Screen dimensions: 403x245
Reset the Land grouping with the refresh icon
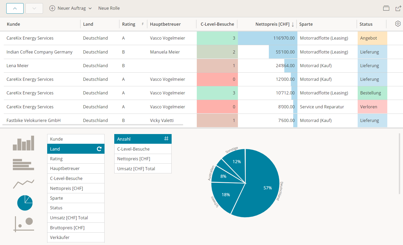pyautogui.click(x=99, y=149)
